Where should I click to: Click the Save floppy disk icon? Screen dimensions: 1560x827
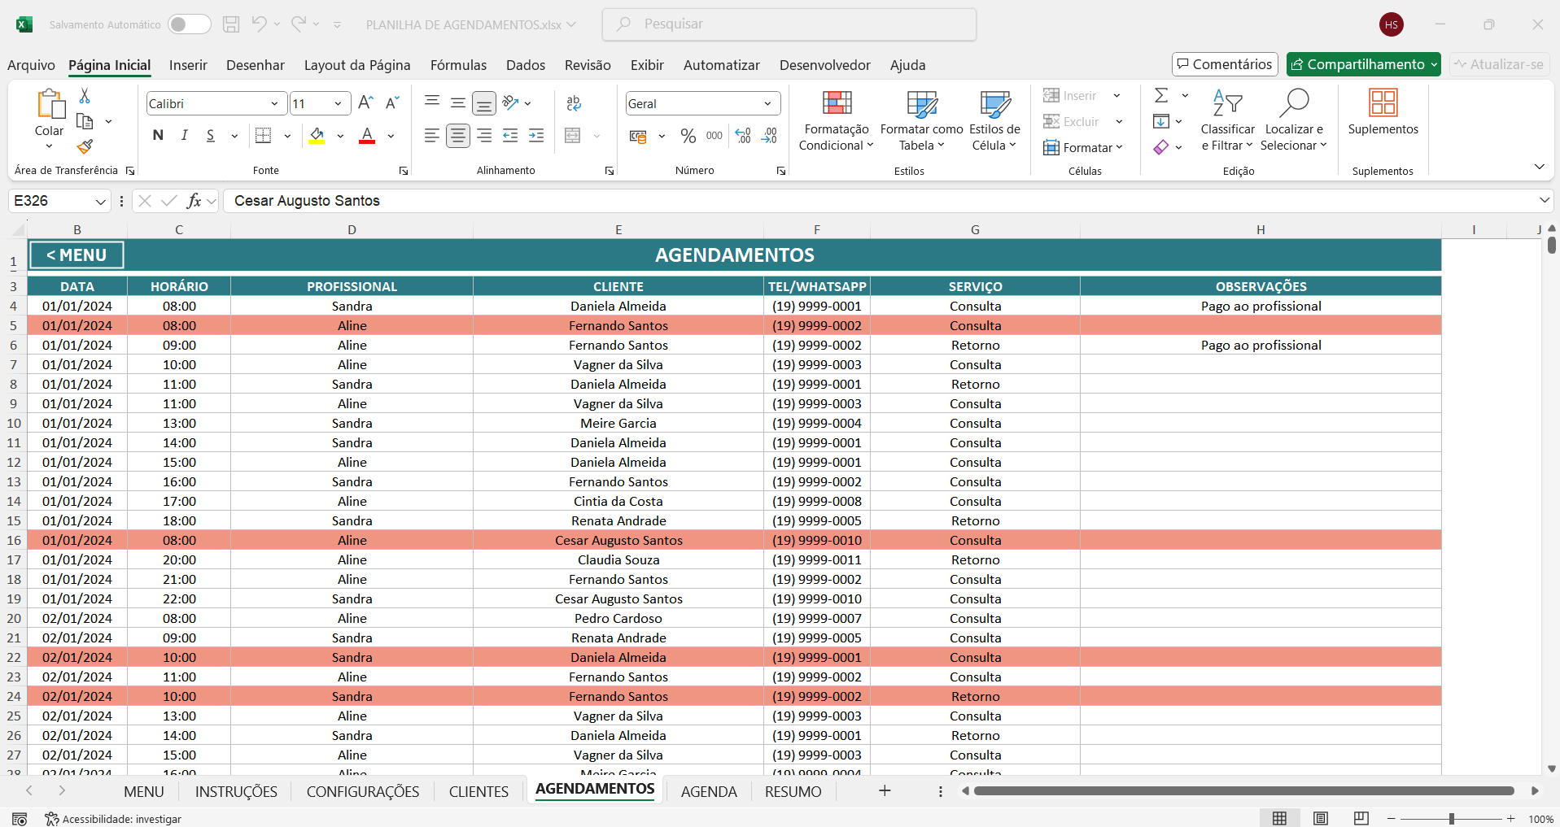coord(231,24)
